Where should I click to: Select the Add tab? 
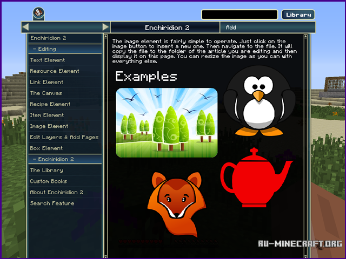(268, 28)
